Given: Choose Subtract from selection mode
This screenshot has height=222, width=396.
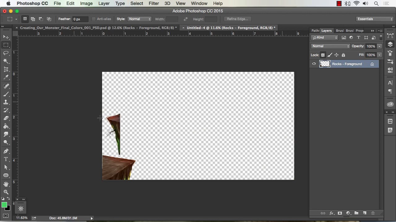Looking at the screenshot, I should (41, 19).
